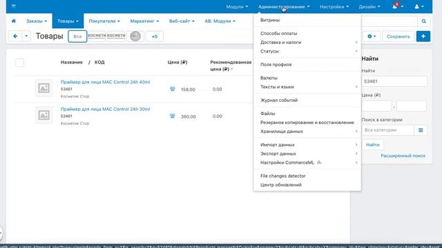Expand Доставка и налоги submenu
Viewport: 442px width, 248px height.
click(307, 43)
